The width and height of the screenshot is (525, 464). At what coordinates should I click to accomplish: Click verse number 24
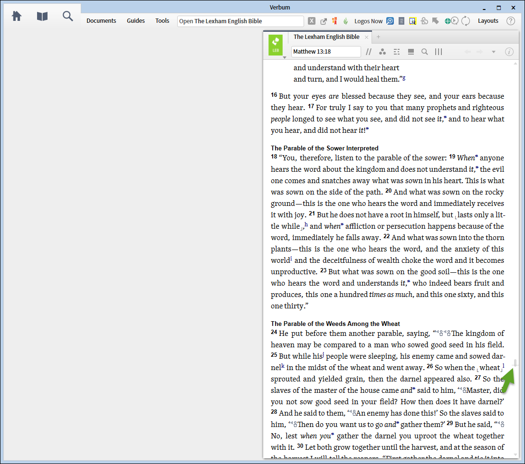click(x=274, y=332)
